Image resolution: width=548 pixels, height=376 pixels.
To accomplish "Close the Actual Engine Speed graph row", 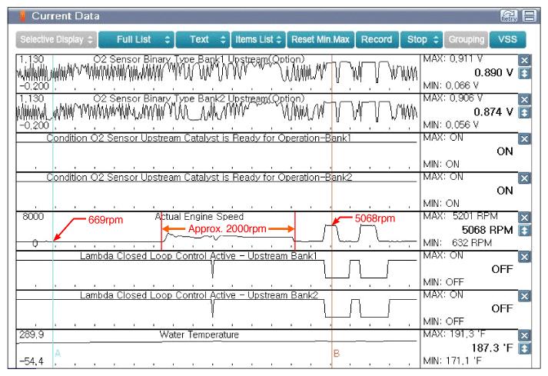I will tap(525, 218).
